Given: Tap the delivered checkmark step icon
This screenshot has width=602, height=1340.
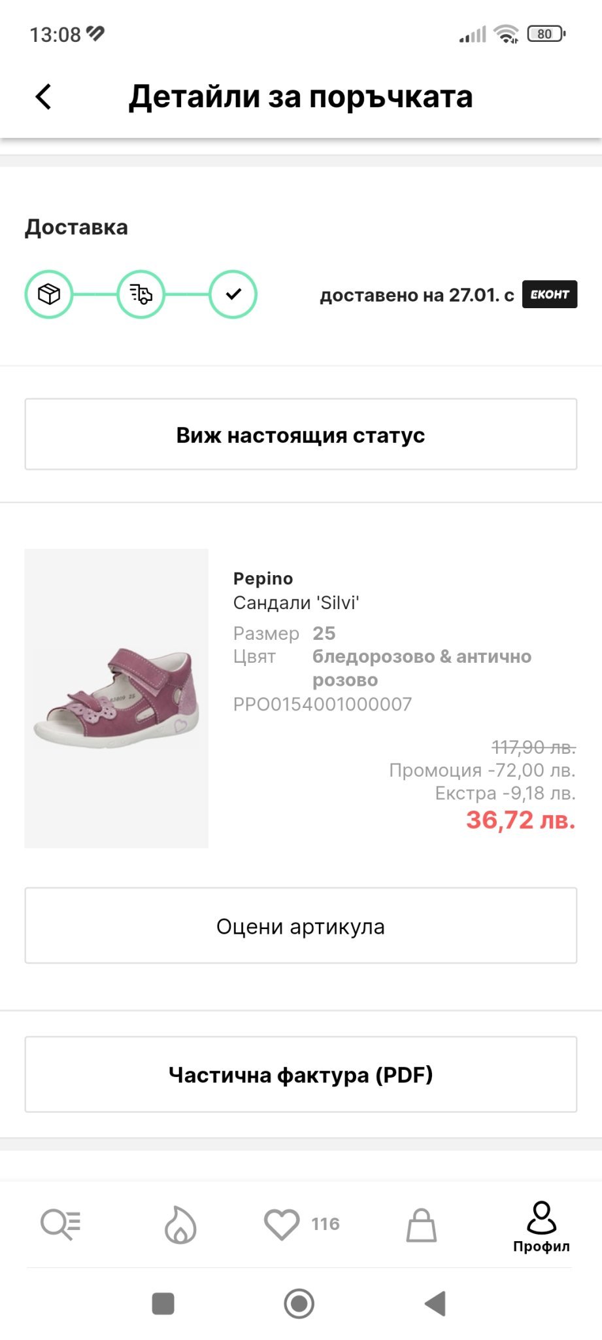Looking at the screenshot, I should click(233, 294).
